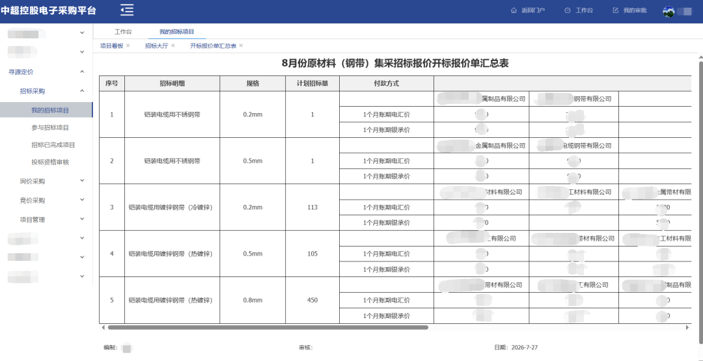Collapse the sidebar with the menu fold icon
Image resolution: width=703 pixels, height=361 pixels.
(127, 10)
